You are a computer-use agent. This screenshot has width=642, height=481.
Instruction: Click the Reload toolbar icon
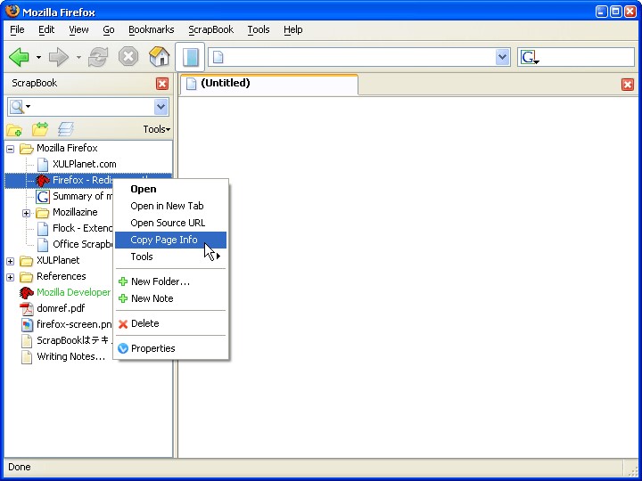coord(98,58)
